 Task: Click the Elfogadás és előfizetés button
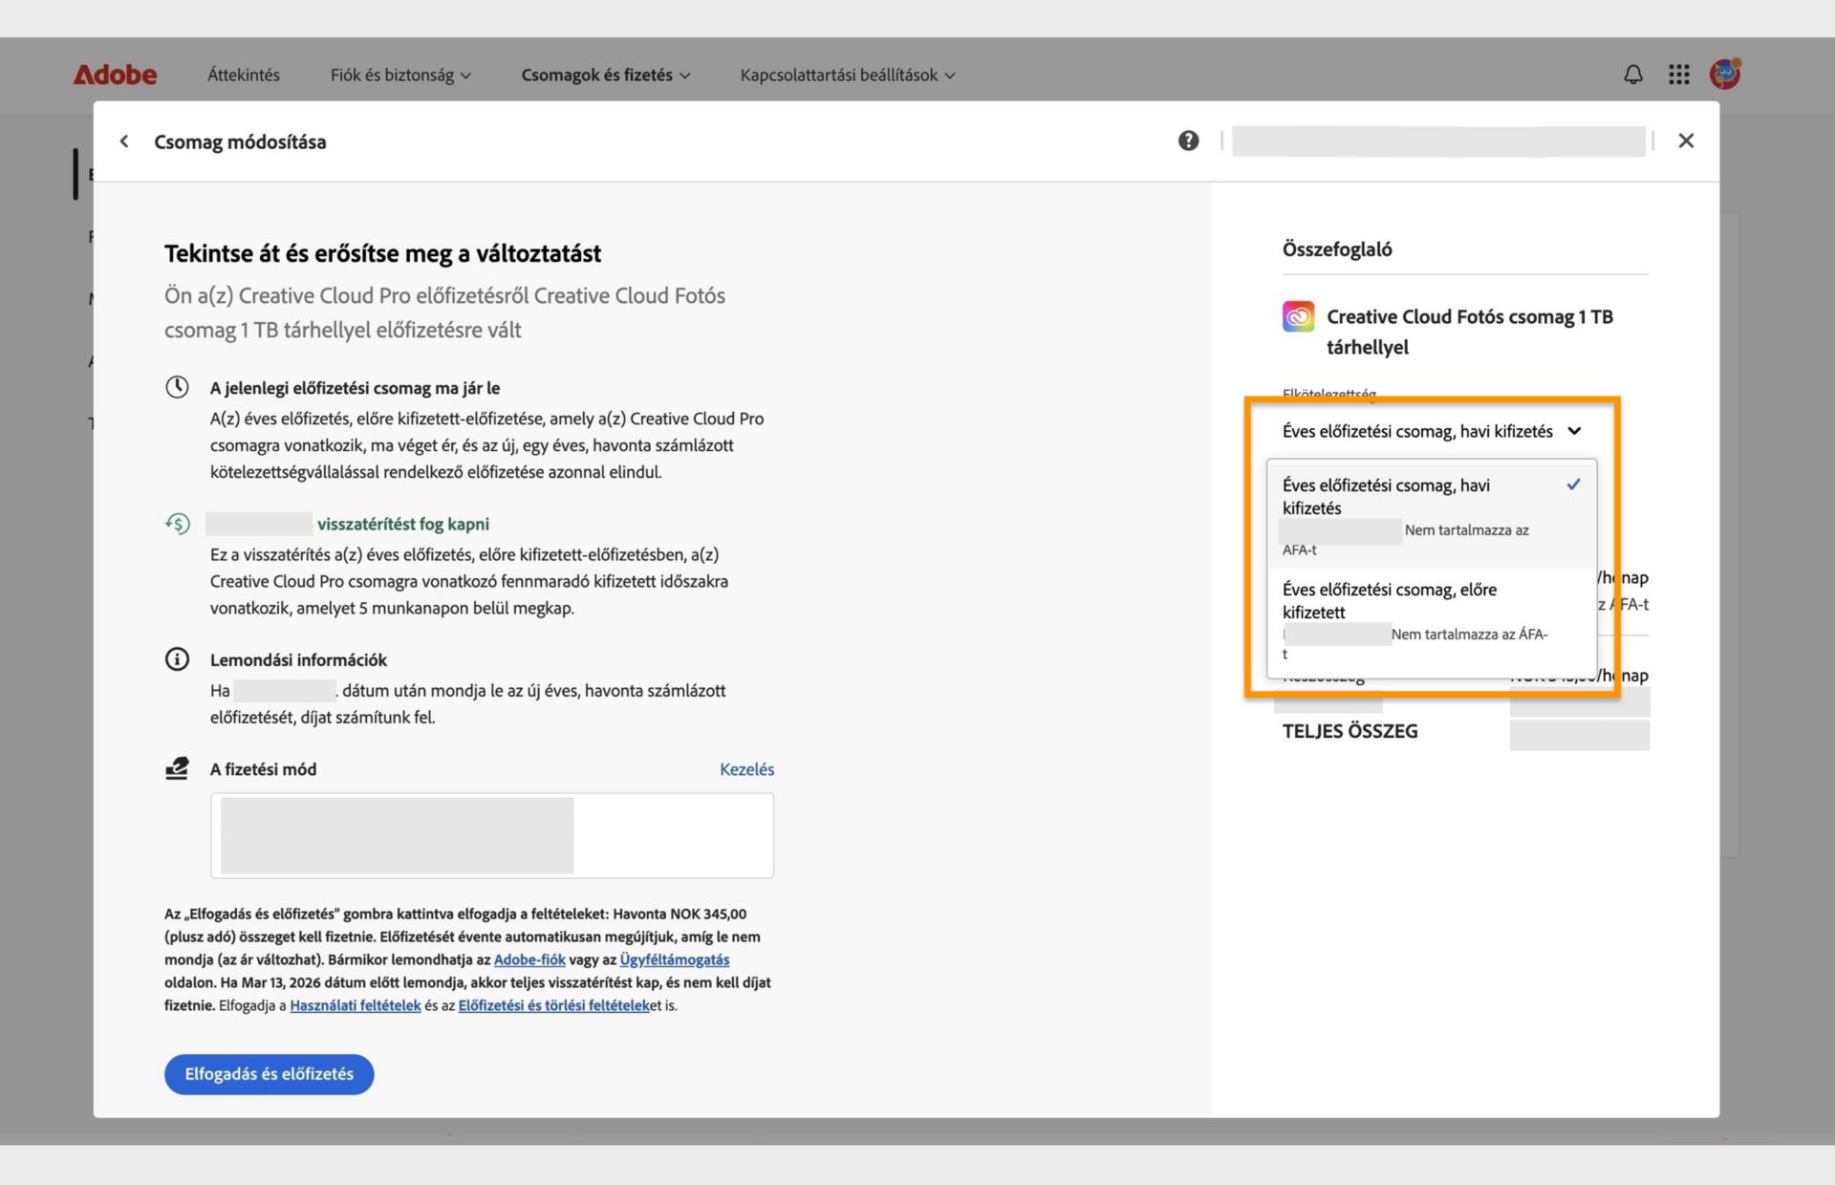click(269, 1074)
